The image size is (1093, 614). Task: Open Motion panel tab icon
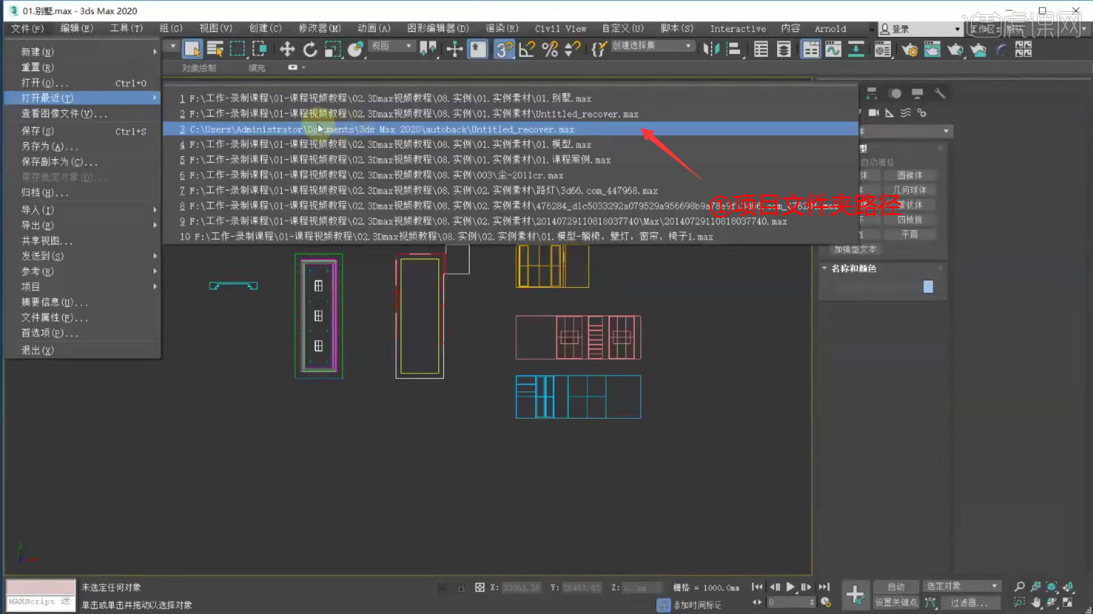[895, 93]
